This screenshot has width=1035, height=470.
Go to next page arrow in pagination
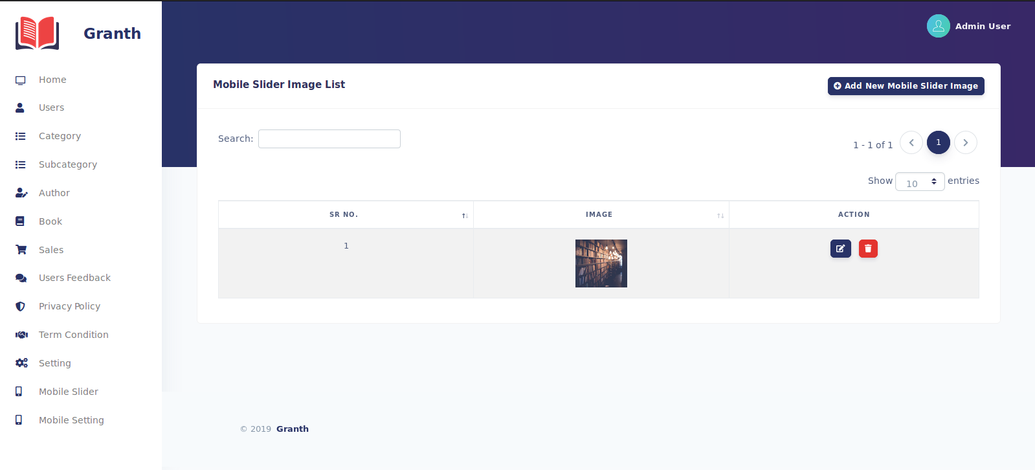click(965, 142)
